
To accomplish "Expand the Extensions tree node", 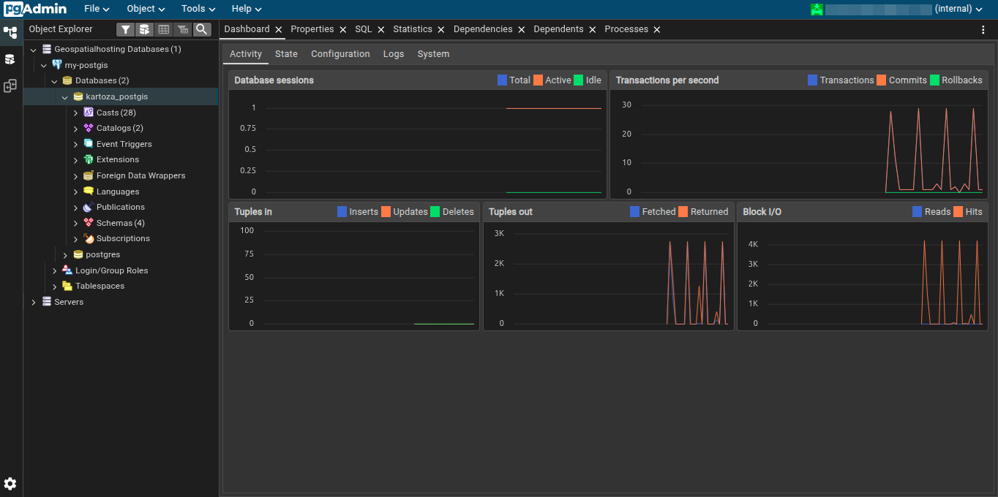I will click(76, 160).
